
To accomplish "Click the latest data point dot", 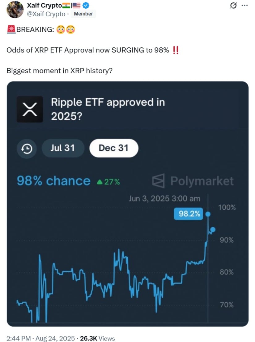I will point(213,229).
